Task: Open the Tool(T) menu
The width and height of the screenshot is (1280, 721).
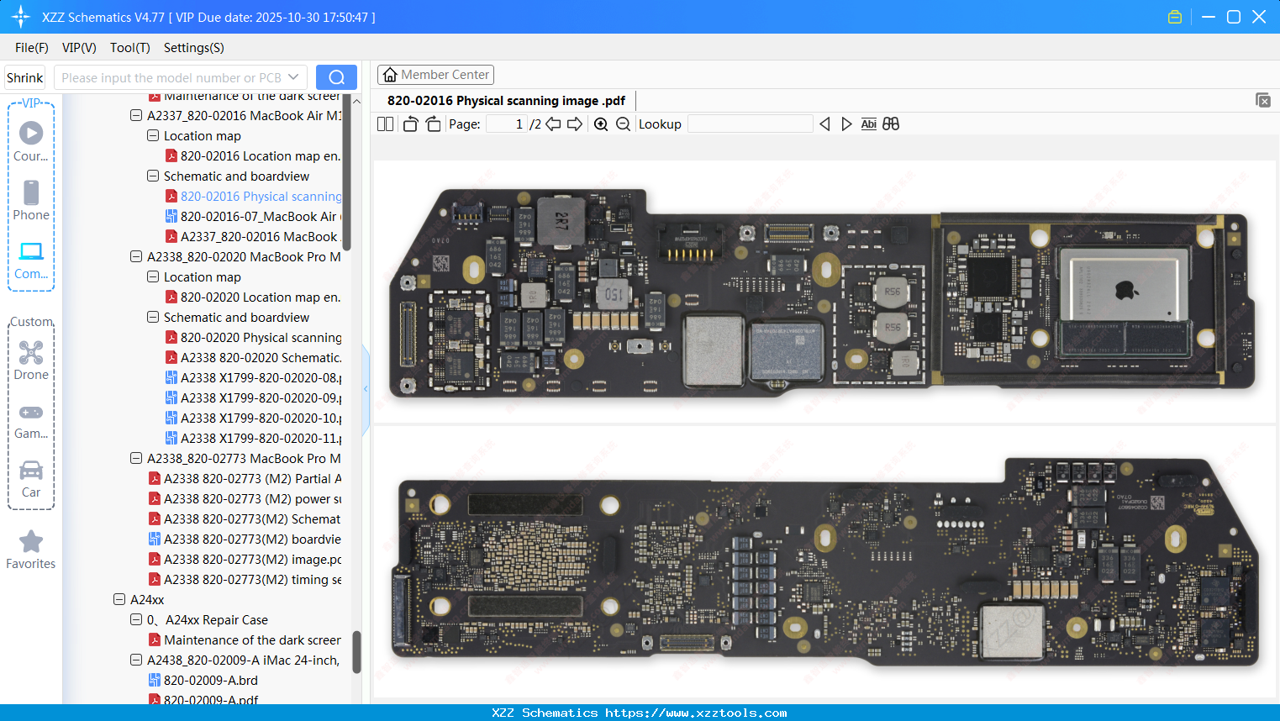Action: [x=130, y=48]
